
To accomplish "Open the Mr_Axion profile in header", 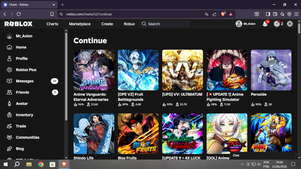I will 246,24.
